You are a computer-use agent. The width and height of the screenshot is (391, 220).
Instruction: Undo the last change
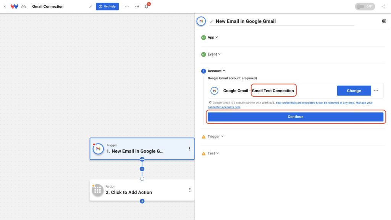127,6
